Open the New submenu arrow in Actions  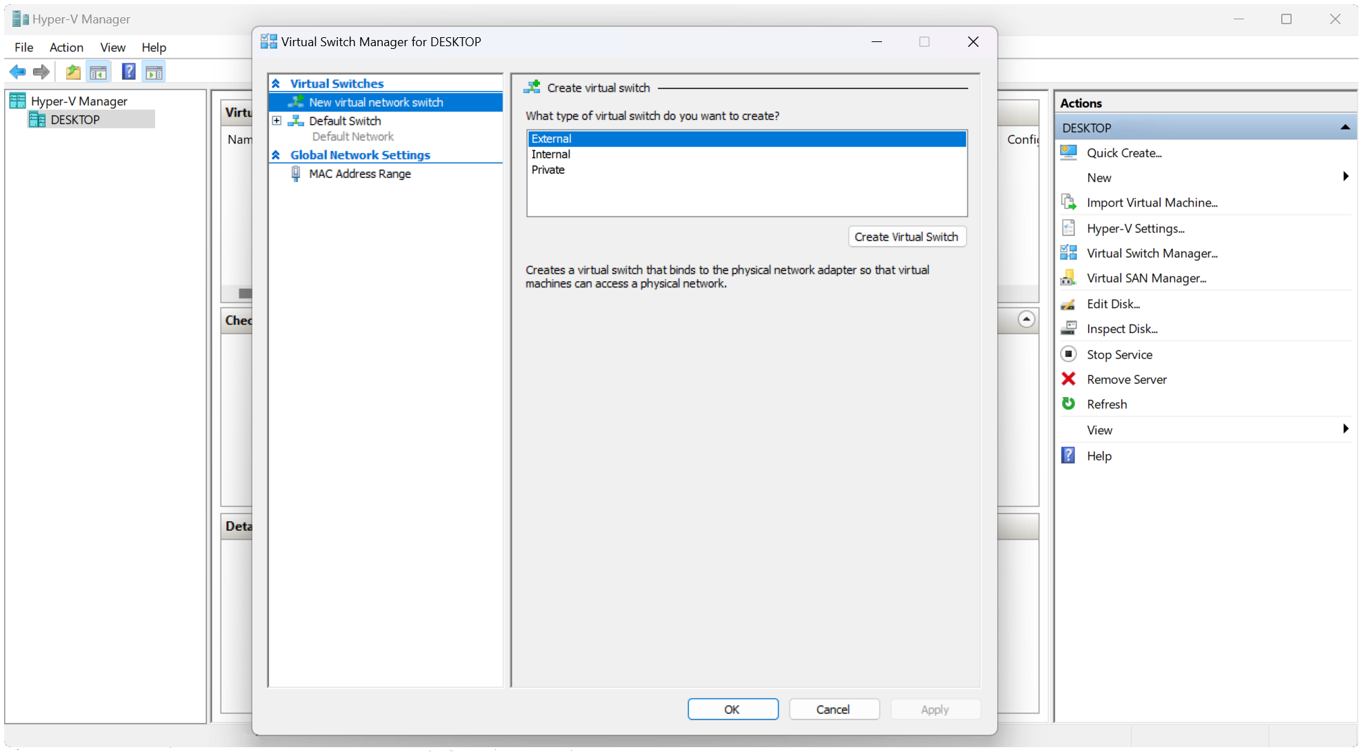[1345, 177]
